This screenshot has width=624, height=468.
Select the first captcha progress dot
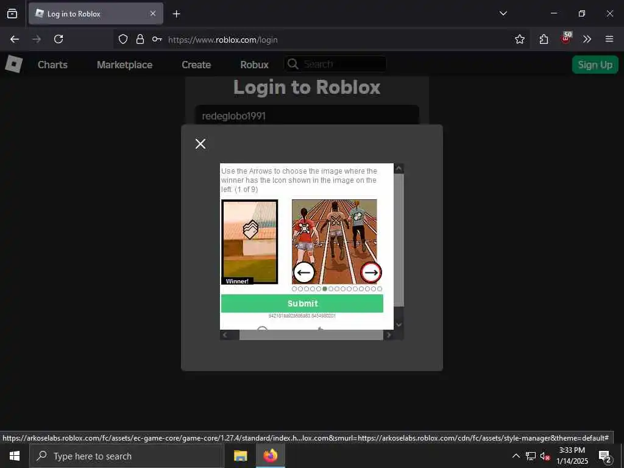coord(294,289)
